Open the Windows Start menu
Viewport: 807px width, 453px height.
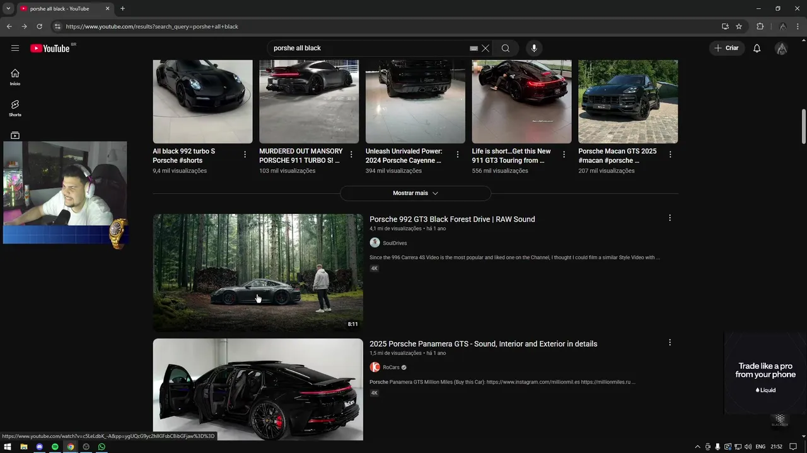[8, 447]
